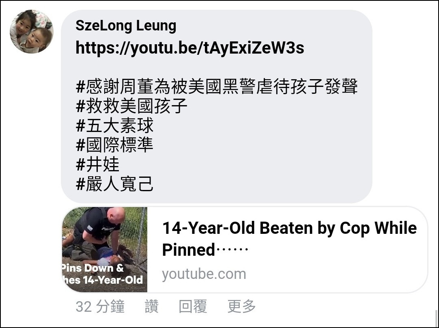
Task: Click the commenter name SzeLong Leung
Action: tap(126, 26)
